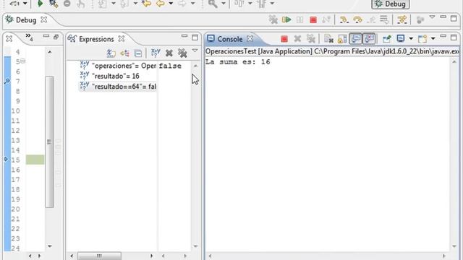Open the debug launch dropdown arrow
This screenshot has height=260, width=463.
tap(25, 4)
